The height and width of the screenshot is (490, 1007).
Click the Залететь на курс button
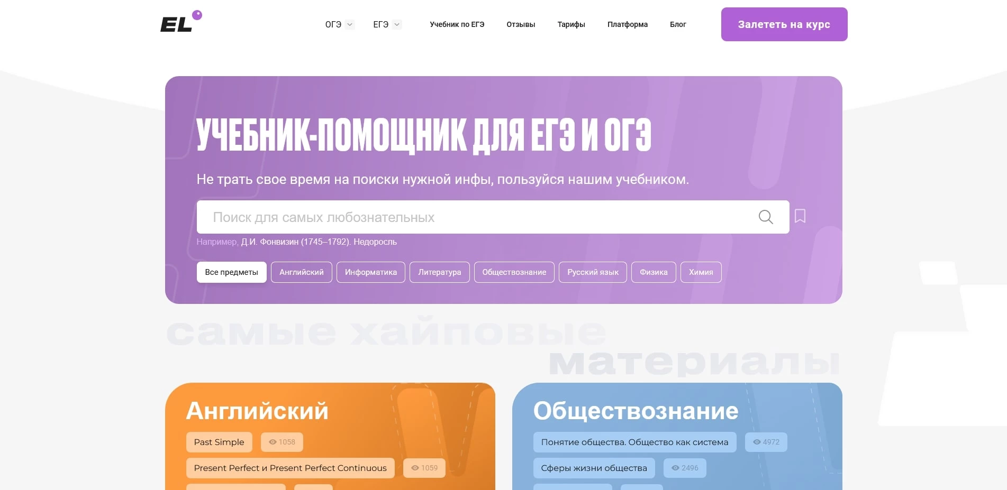pyautogui.click(x=784, y=24)
